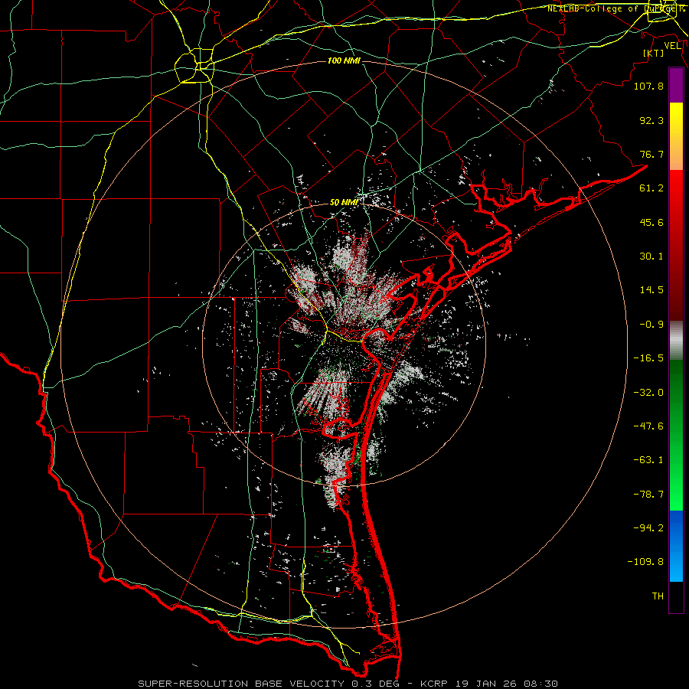Click the 50 NMI range ring label
The width and height of the screenshot is (689, 689).
[344, 202]
